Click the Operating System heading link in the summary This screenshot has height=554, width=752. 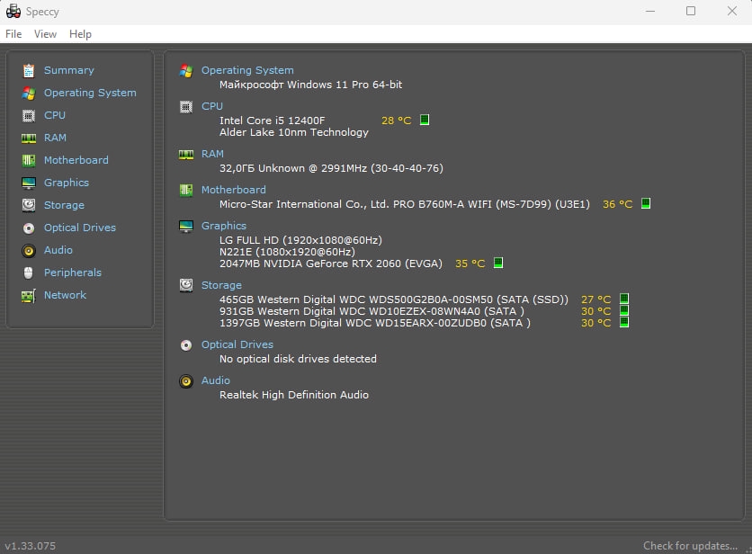(247, 70)
